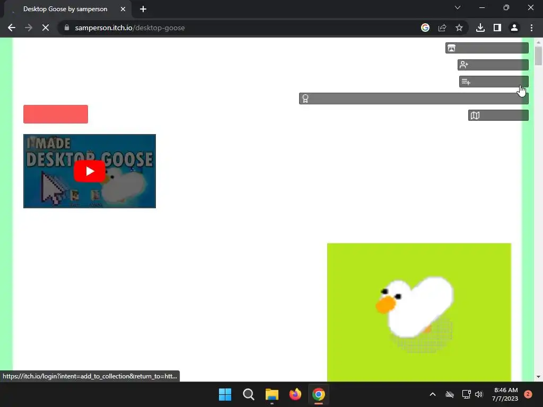Click the award ribbon icon bar
543x407 pixels.
(x=414, y=99)
